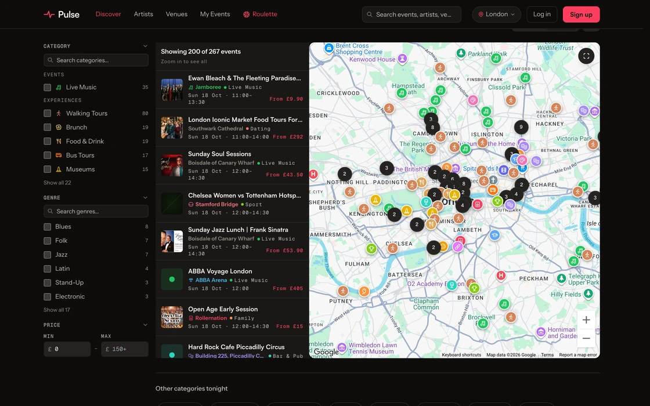This screenshot has width=650, height=406.
Task: Check the Stand-Up genre
Action: pyautogui.click(x=47, y=282)
